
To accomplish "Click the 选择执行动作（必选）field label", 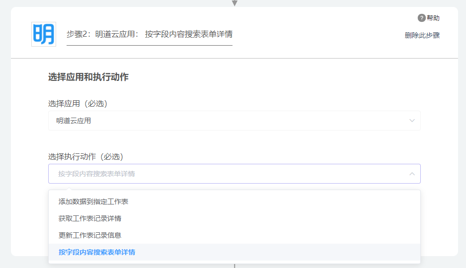I will [86, 157].
